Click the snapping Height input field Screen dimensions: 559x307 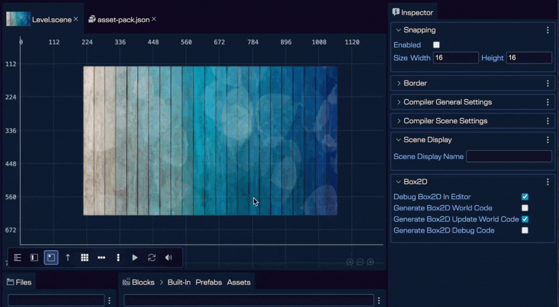528,58
